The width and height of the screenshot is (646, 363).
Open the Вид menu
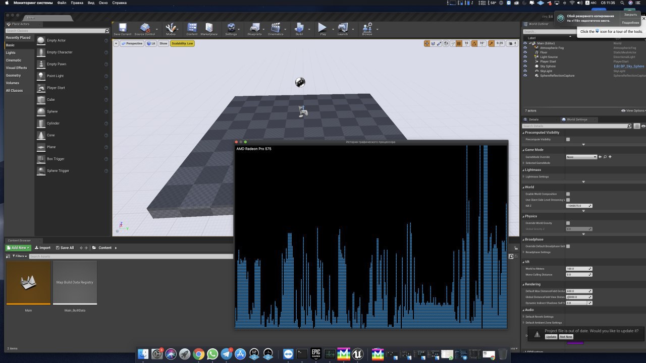[x=91, y=3]
